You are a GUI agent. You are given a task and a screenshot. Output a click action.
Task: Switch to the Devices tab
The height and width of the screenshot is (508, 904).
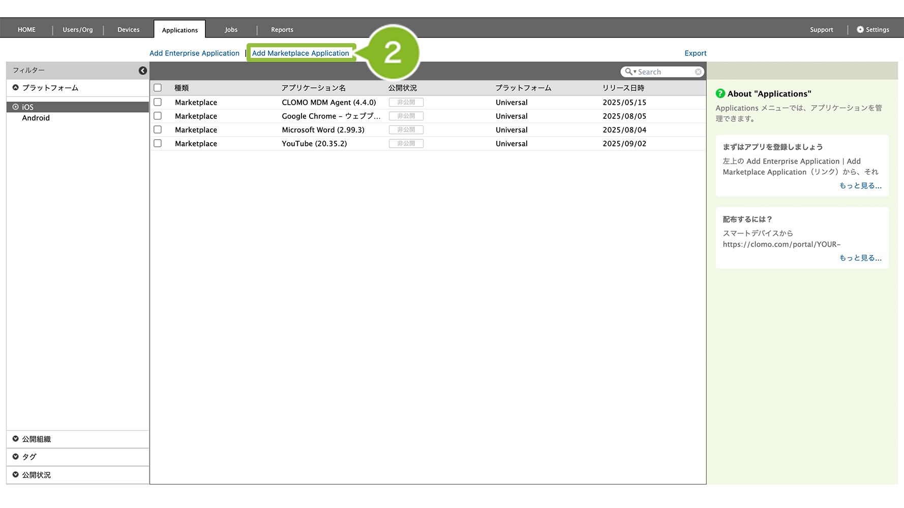pos(128,30)
